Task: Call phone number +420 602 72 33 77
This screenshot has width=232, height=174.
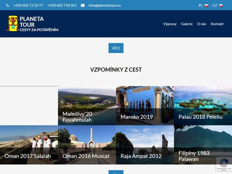Action: coord(28,5)
